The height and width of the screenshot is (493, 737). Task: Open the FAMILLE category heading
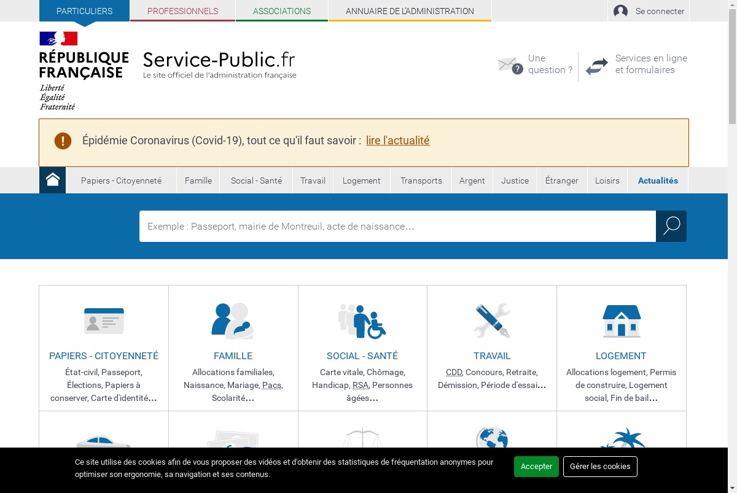pos(233,356)
